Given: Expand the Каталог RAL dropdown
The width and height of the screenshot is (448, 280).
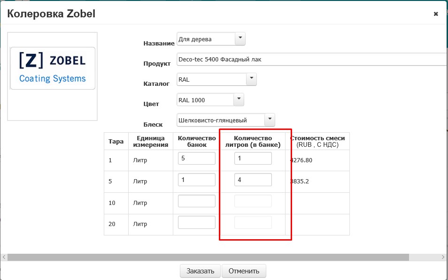Looking at the screenshot, I should (x=251, y=79).
